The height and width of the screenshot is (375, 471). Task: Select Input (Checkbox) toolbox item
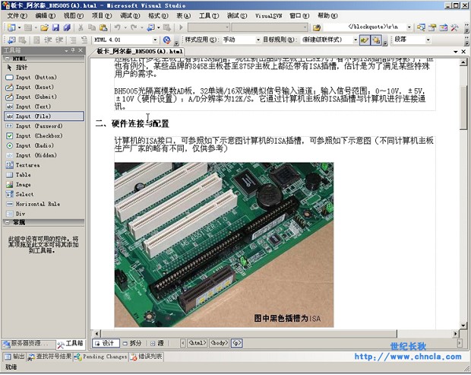coord(44,135)
